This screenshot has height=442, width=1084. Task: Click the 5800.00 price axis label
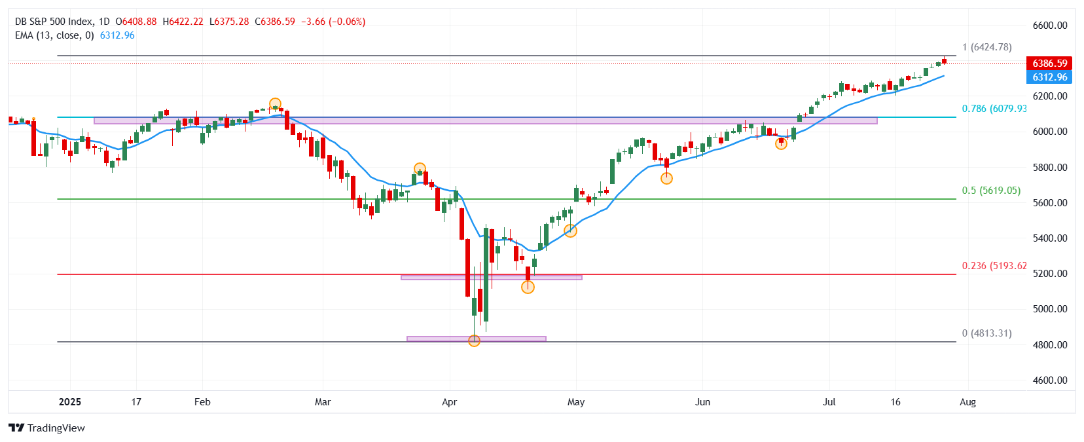[1050, 168]
